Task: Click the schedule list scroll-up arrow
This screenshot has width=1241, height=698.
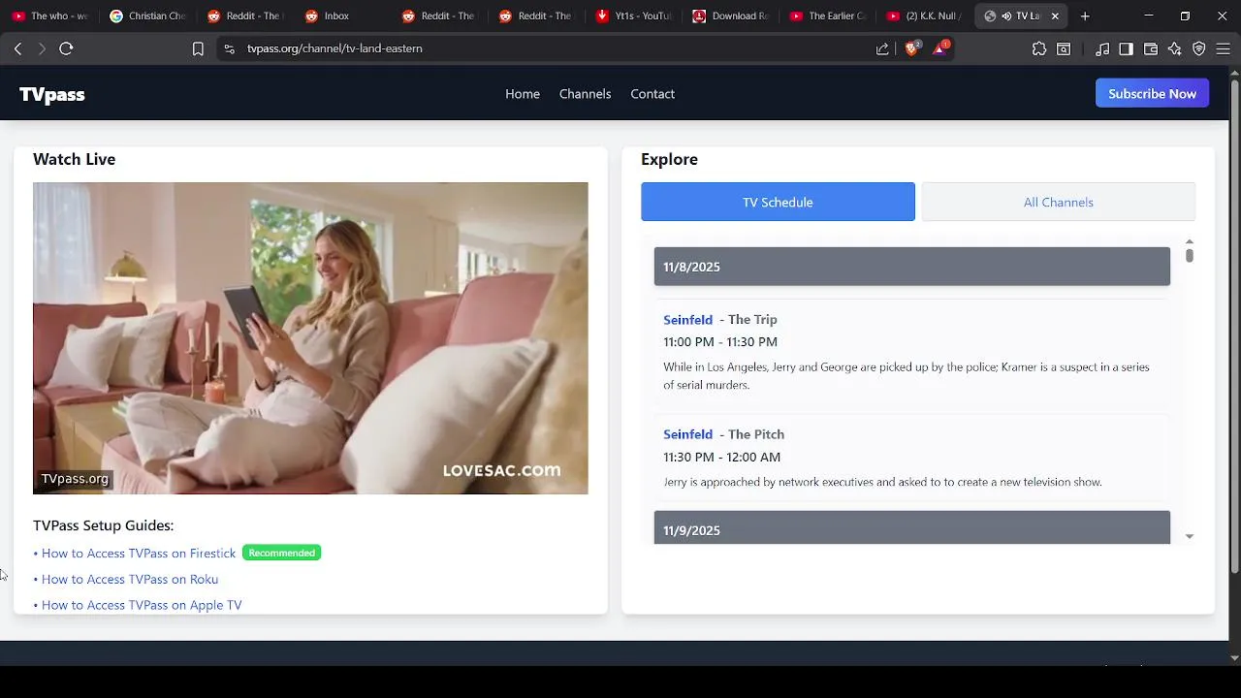Action: [x=1189, y=241]
